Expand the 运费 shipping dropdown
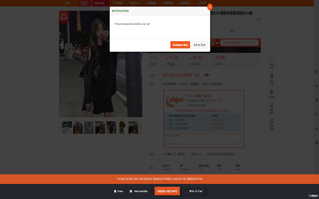319x199 pixels. tap(207, 75)
